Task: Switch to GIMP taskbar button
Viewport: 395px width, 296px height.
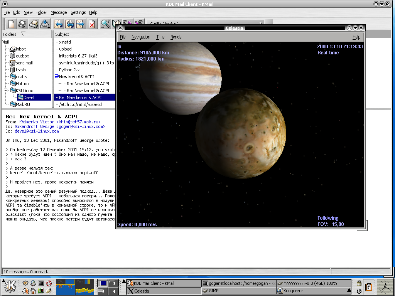Action: (x=239, y=291)
